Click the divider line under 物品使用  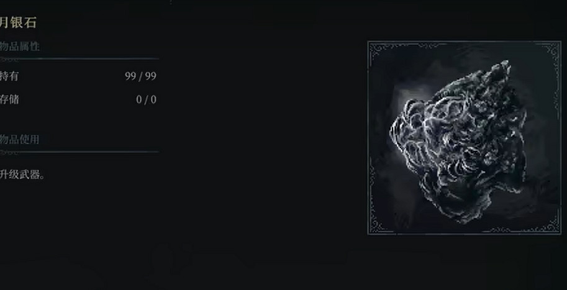coord(79,152)
